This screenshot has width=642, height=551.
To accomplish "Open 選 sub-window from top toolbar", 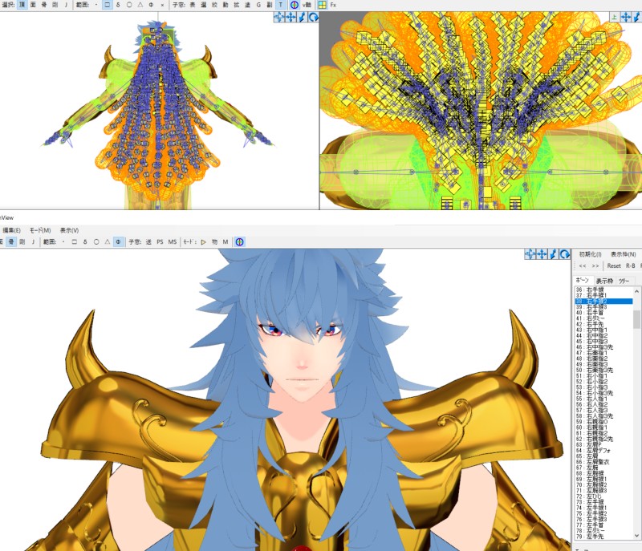I will click(x=204, y=5).
